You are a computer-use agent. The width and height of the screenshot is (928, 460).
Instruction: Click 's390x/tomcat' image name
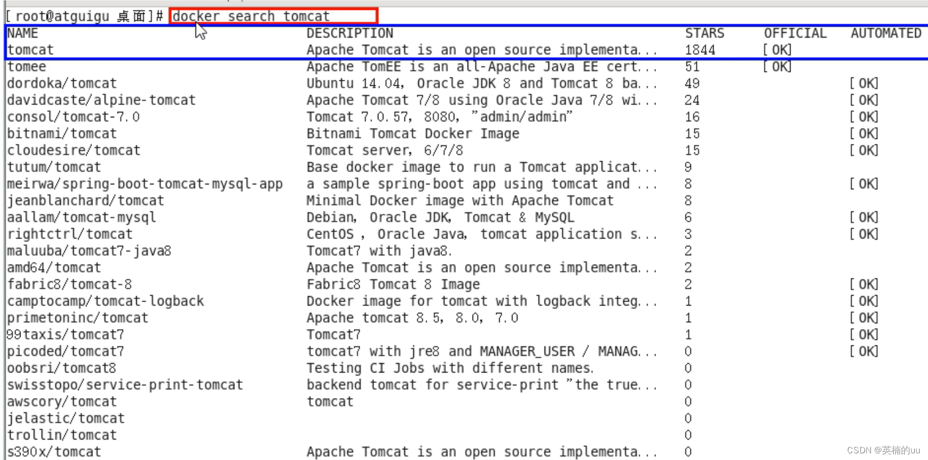point(54,452)
